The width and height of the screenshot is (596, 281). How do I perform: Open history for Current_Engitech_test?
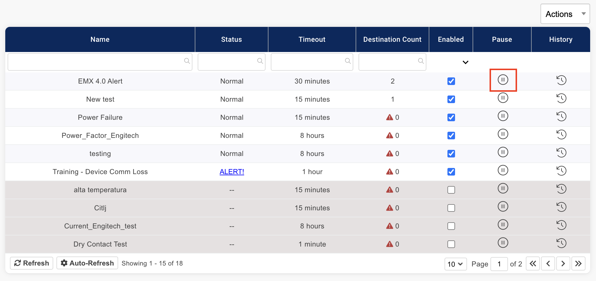click(x=561, y=225)
